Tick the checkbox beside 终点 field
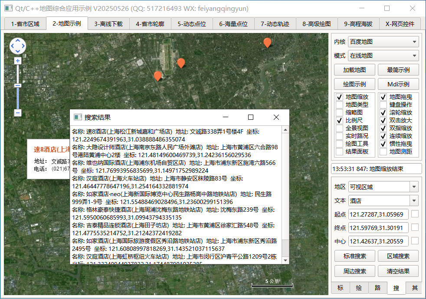Viewport: 426px width, 299px height. click(415, 227)
